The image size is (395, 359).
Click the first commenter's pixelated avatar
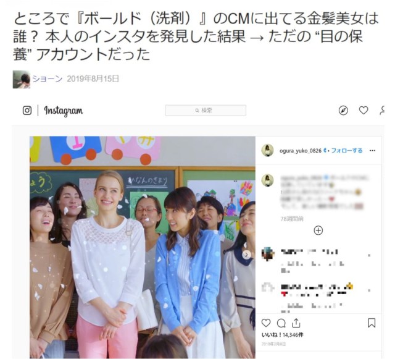point(268,254)
